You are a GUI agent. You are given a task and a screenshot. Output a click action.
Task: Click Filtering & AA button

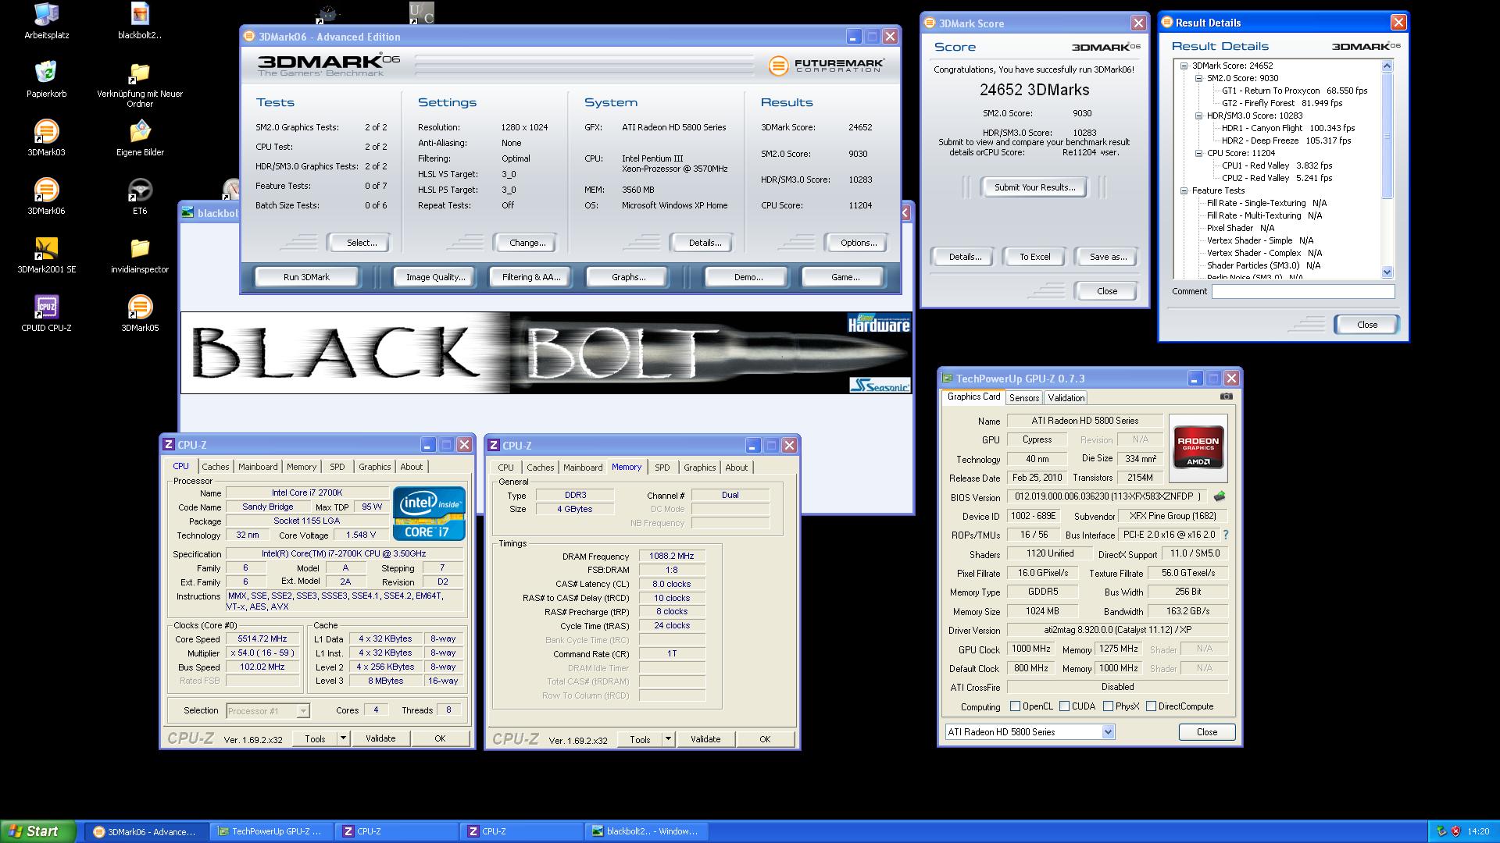(x=531, y=277)
